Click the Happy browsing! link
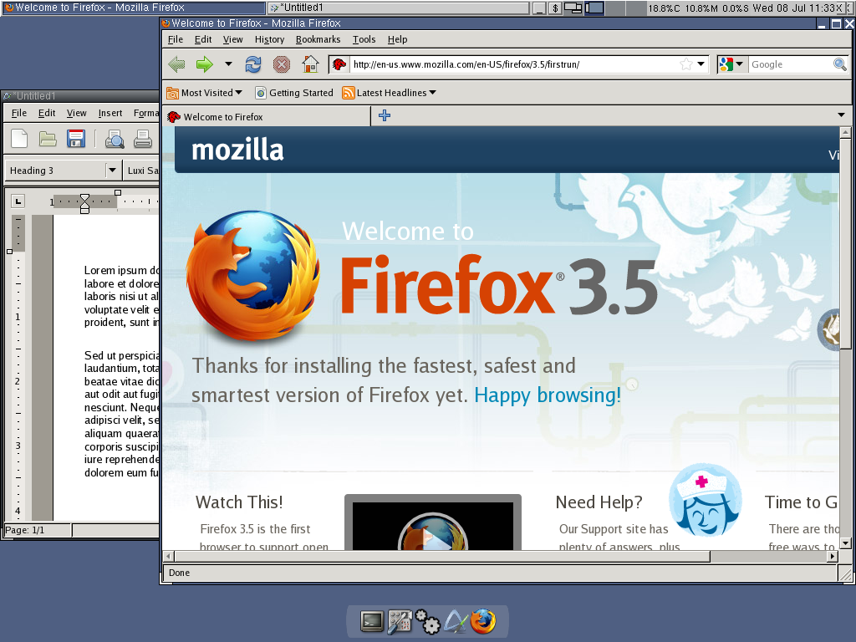This screenshot has width=856, height=642. point(548,395)
